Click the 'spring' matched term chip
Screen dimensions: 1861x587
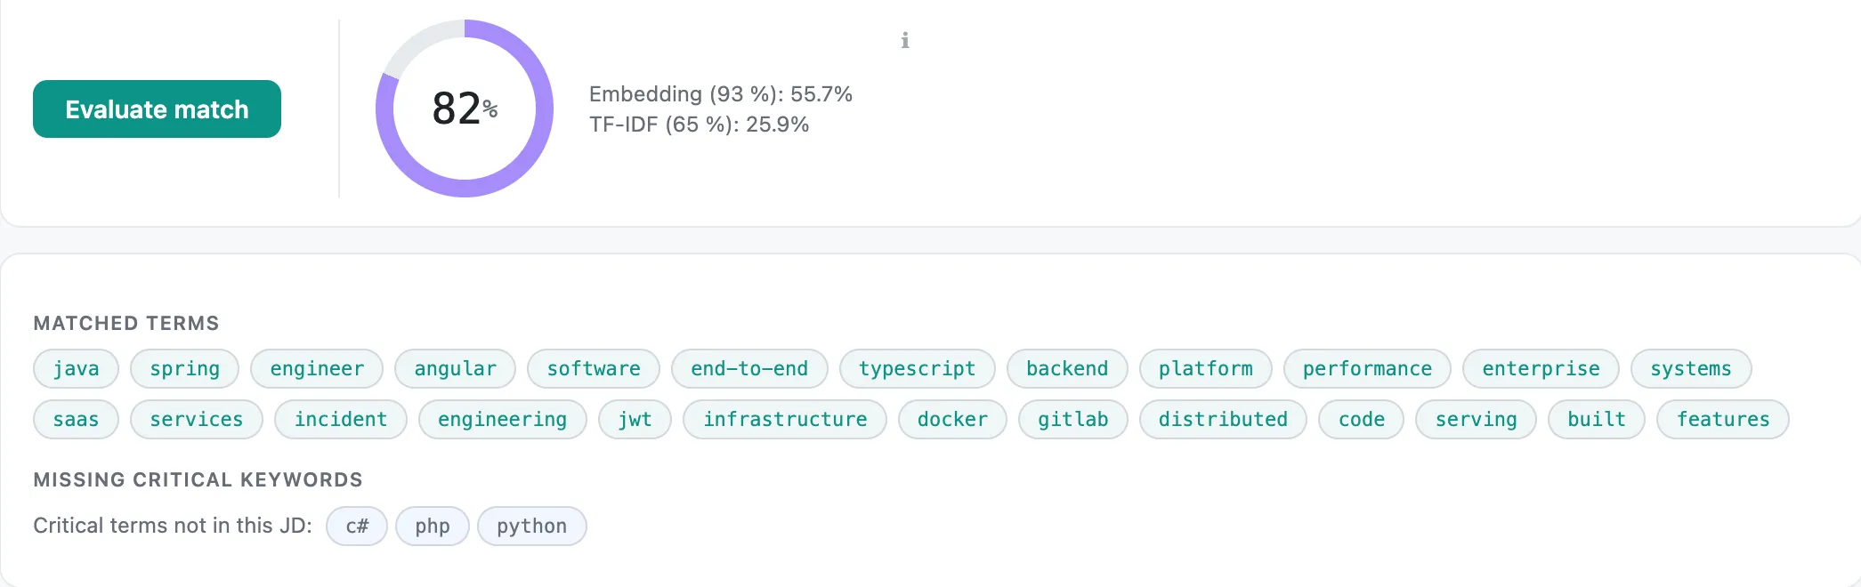[184, 368]
